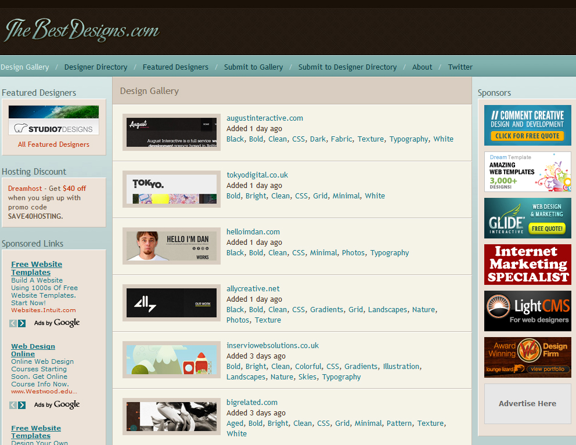
Task: Open the Tokyo Digital site thumbnail
Action: tap(171, 189)
